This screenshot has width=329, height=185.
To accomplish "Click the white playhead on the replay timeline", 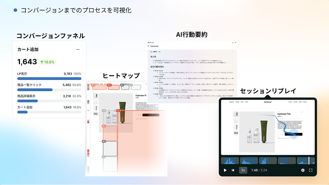I will (309, 161).
